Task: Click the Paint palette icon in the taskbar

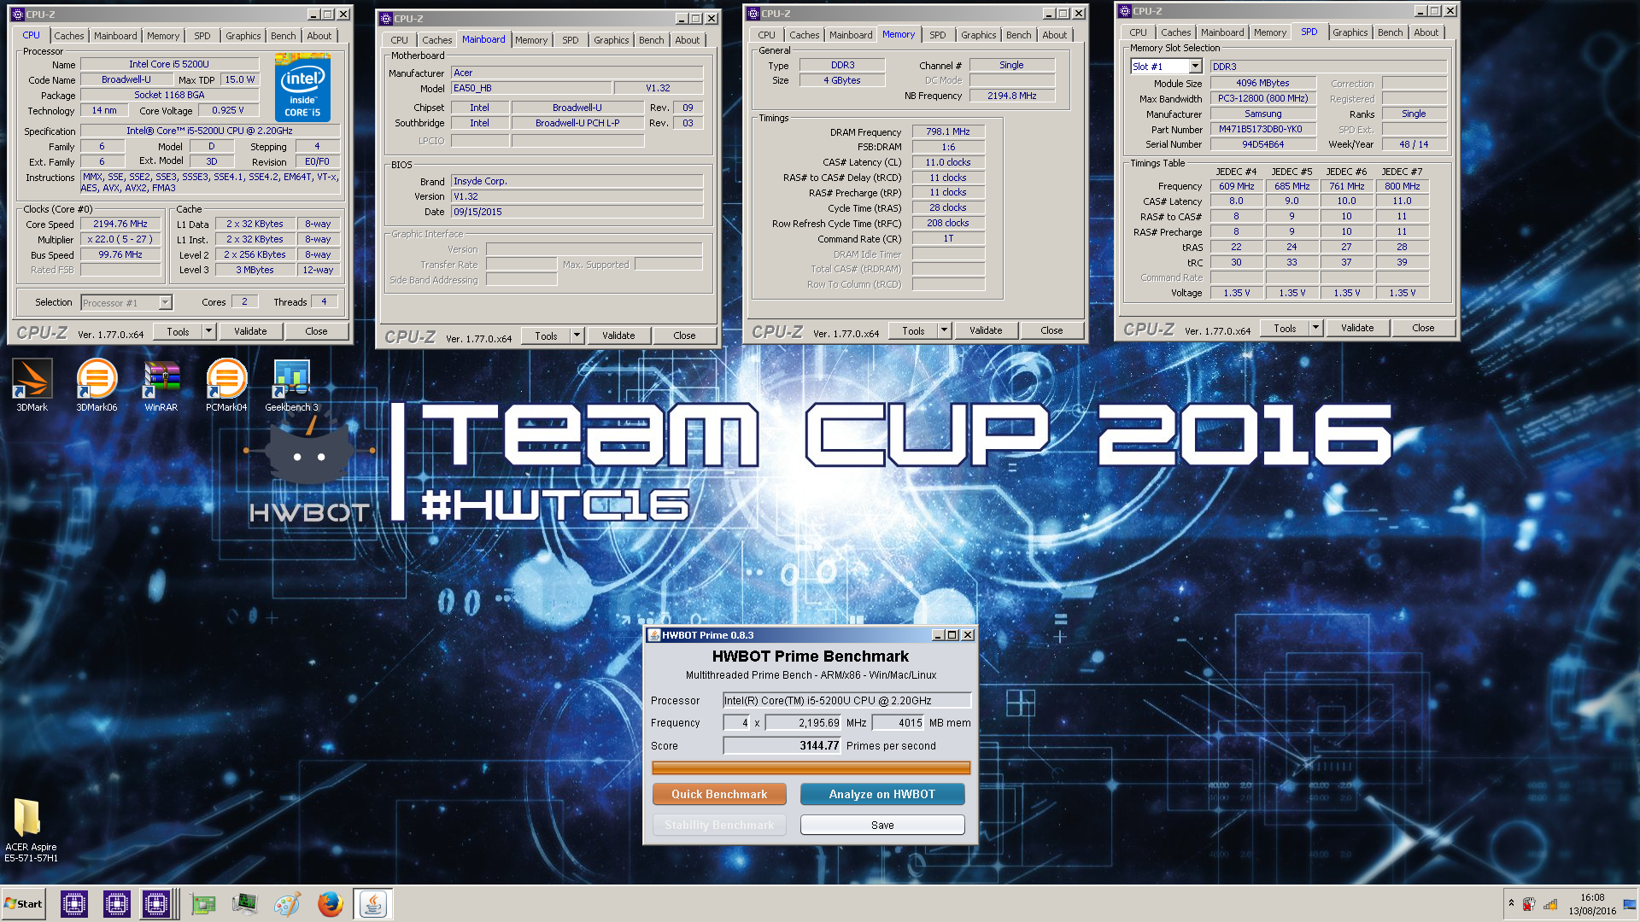Action: coord(287,903)
